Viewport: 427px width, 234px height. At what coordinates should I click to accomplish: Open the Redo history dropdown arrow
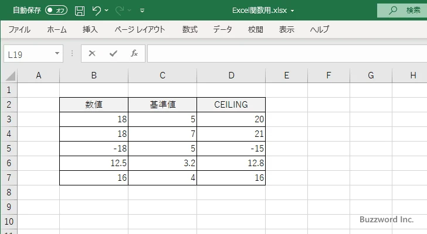130,11
